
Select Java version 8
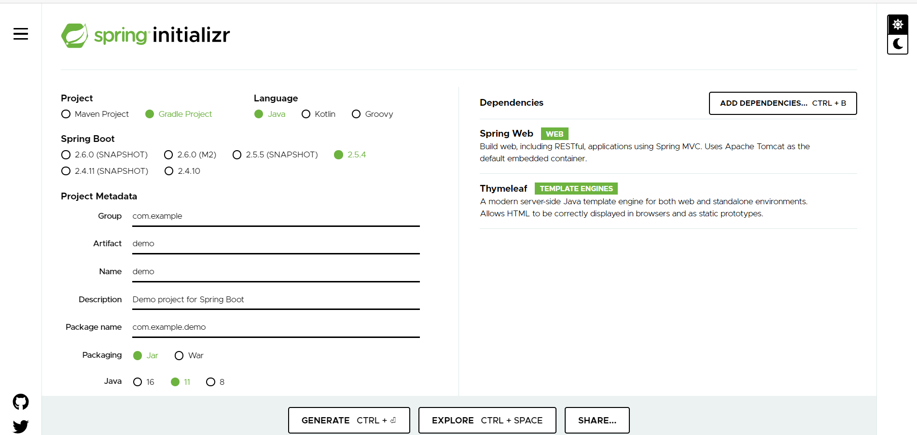pos(215,382)
